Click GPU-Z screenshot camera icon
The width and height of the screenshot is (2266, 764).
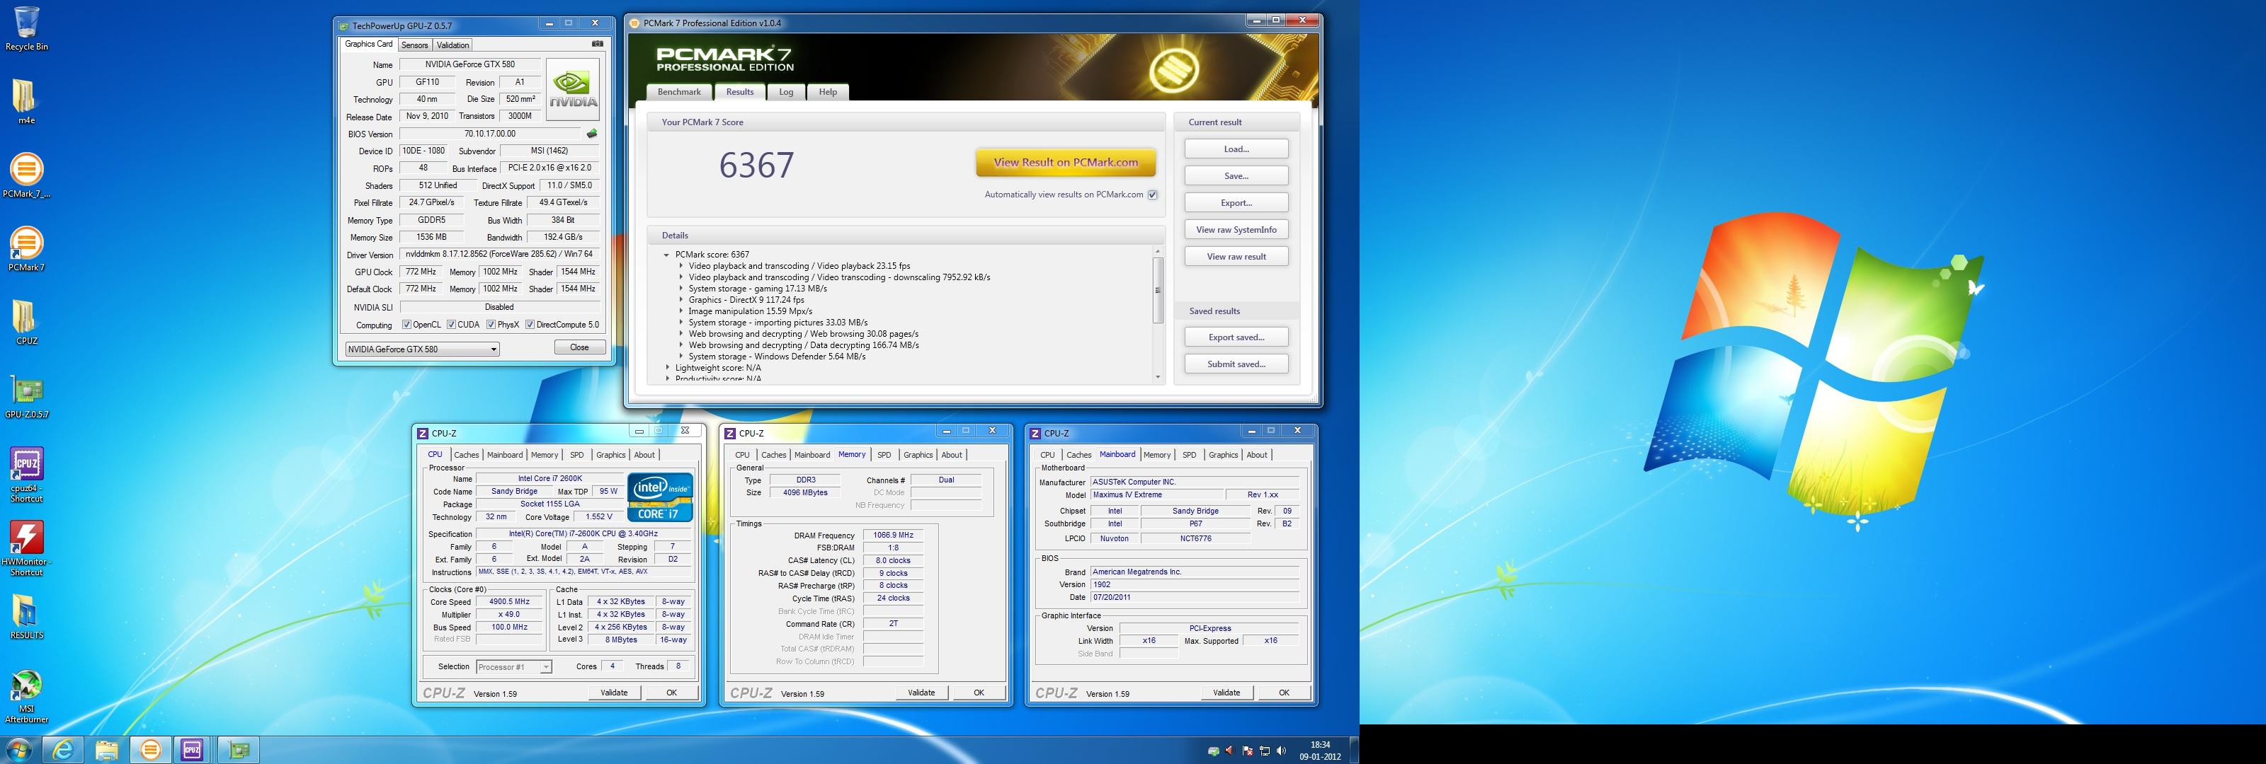597,44
